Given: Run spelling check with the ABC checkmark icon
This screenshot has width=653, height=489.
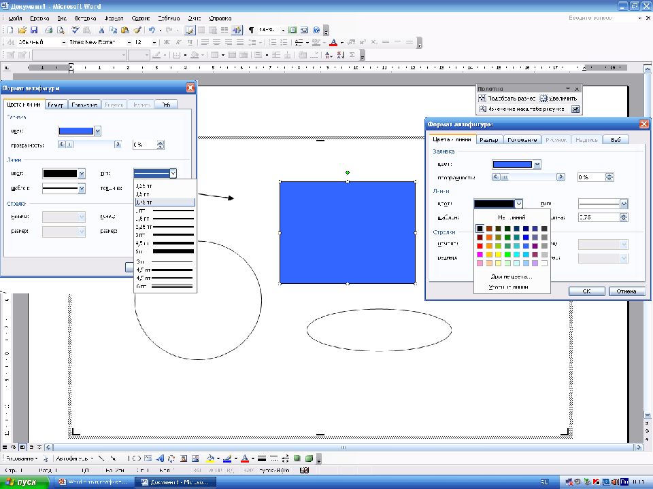Looking at the screenshot, I should pos(75,30).
